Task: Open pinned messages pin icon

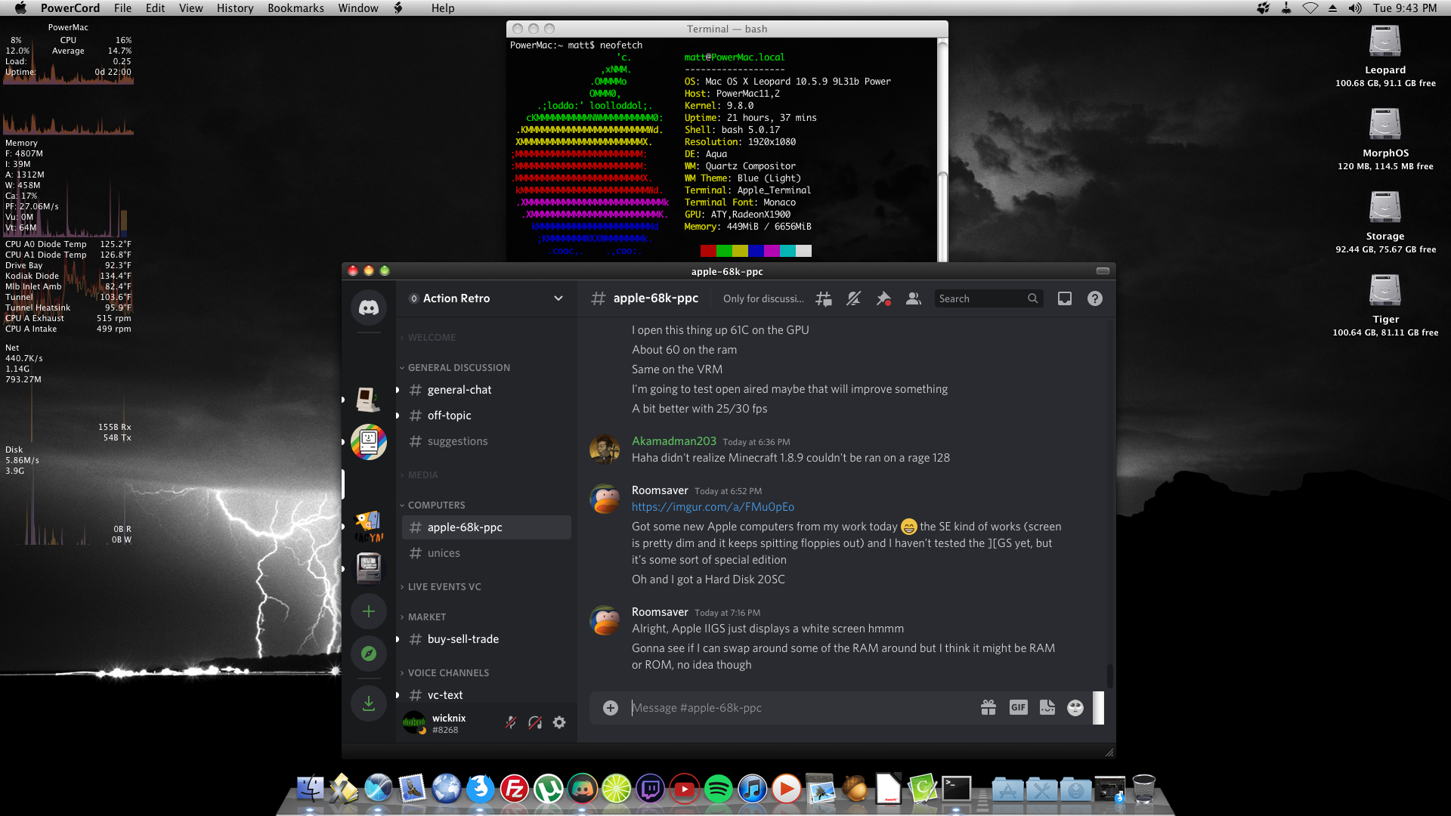Action: click(883, 299)
